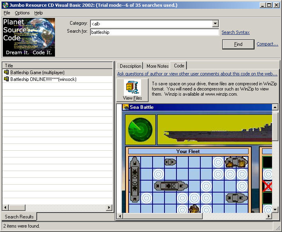This screenshot has height=232, width=282.
Task: Click the Title column header
Action: point(57,65)
